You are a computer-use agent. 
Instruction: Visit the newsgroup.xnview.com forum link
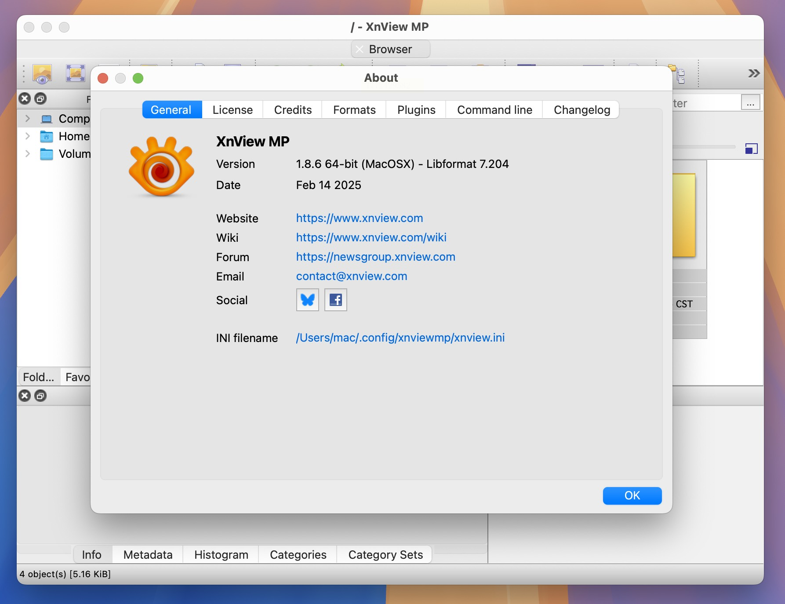pos(376,257)
